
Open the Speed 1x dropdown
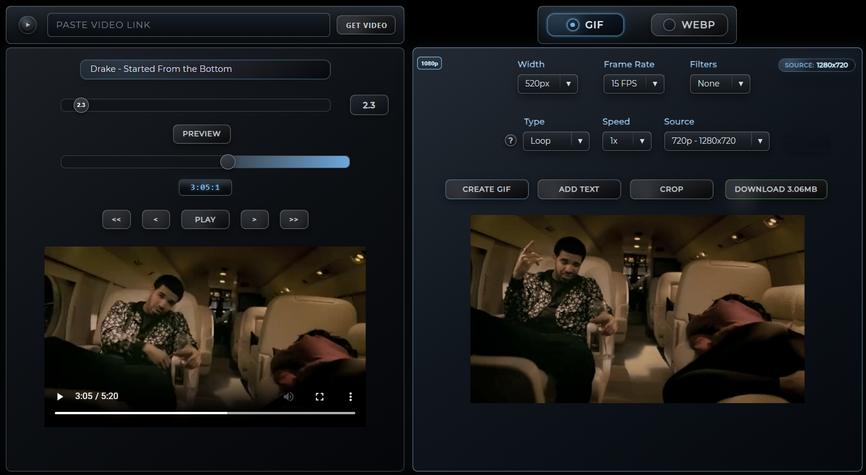point(627,141)
